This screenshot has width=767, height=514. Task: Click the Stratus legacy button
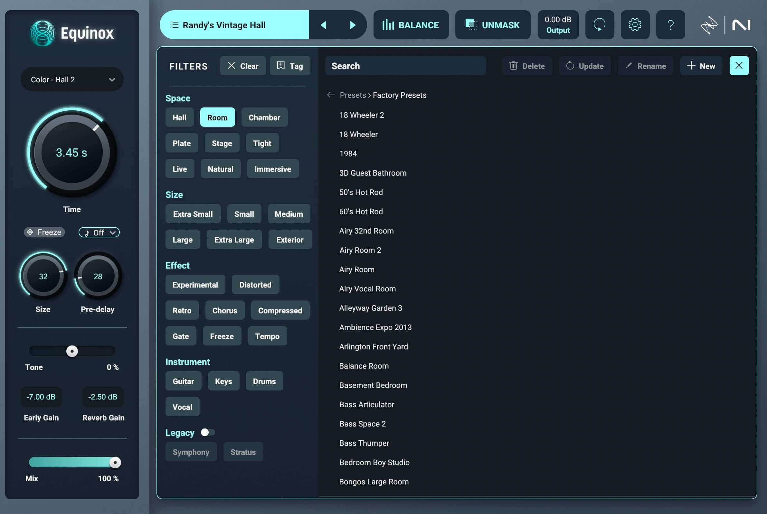click(x=243, y=452)
